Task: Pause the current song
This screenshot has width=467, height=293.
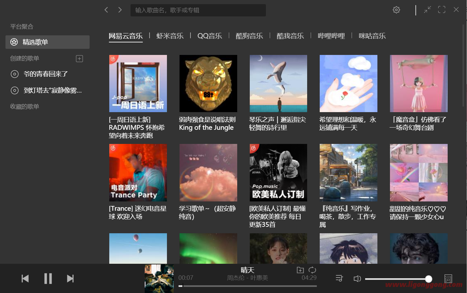Action: click(48, 279)
